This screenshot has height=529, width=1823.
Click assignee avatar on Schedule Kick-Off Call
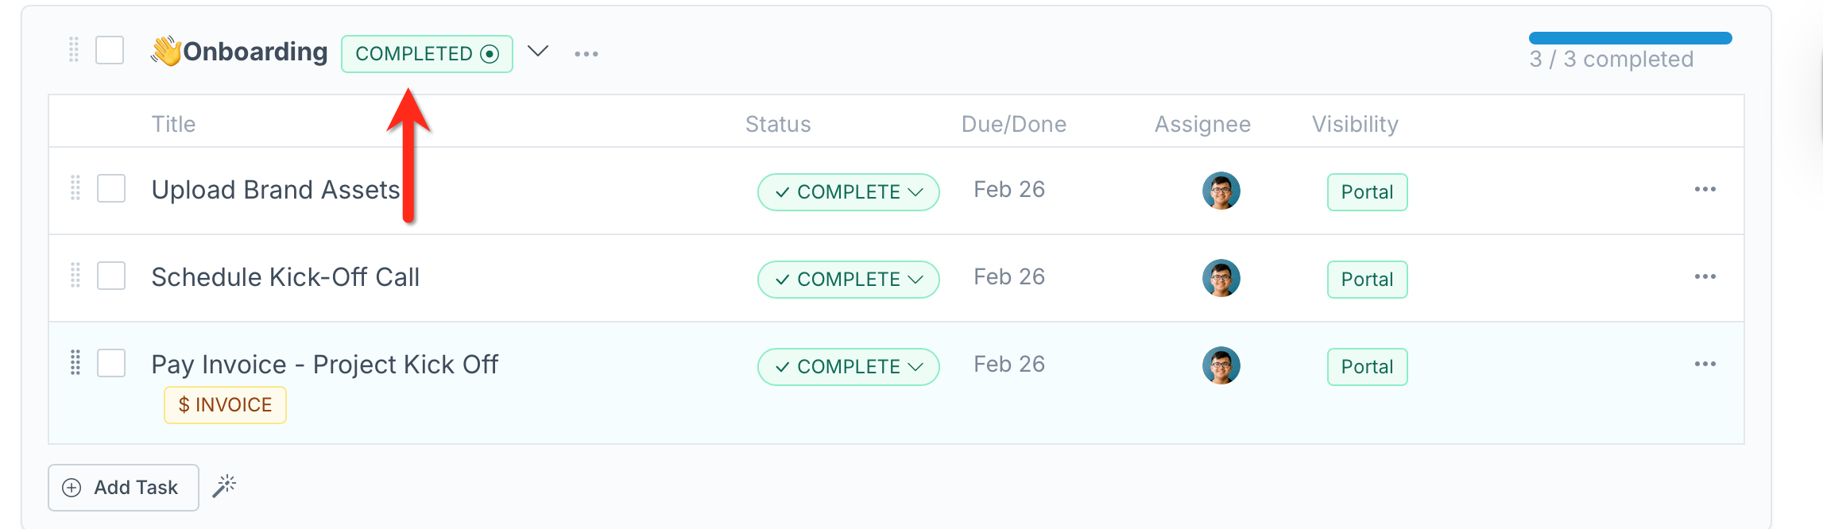coord(1221,278)
